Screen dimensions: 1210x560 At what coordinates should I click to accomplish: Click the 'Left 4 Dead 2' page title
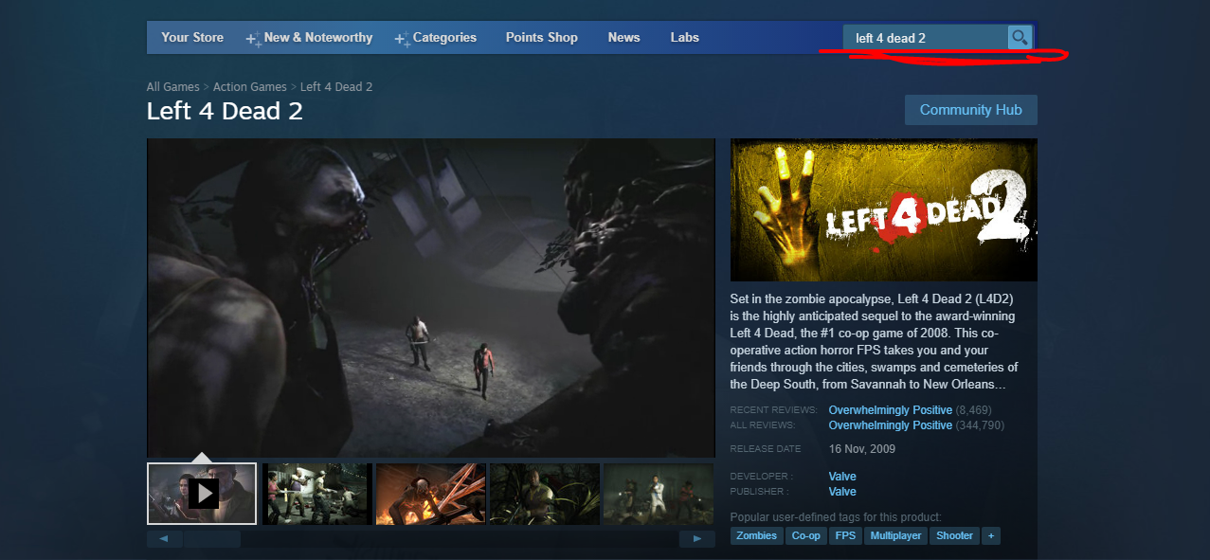[x=225, y=111]
